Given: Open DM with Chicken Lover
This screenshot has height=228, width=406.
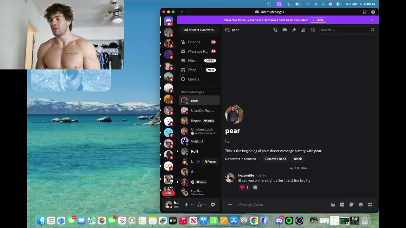Looking at the screenshot, I should coord(199,131).
